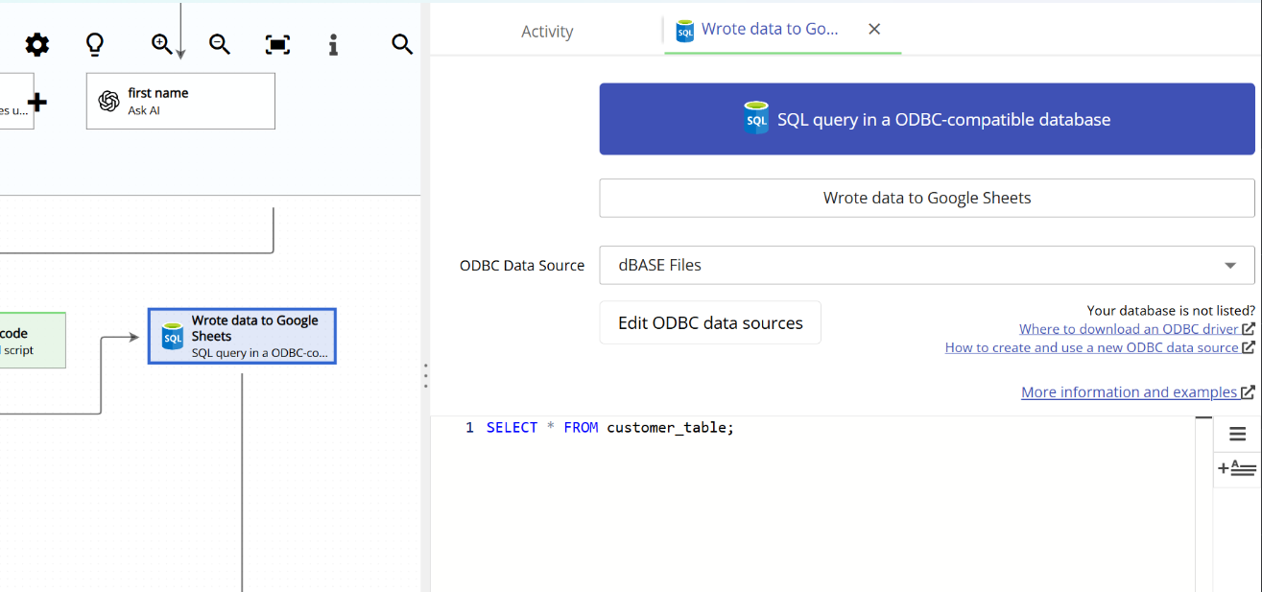This screenshot has width=1262, height=592.
Task: Open How to create a new ODBC data source link
Action: click(x=1100, y=347)
